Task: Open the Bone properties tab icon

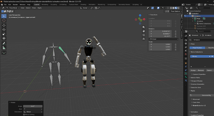Action: click(x=186, y=77)
